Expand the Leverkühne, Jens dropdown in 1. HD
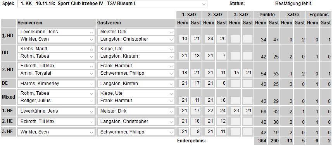This screenshot has height=147, width=333. click(56, 32)
